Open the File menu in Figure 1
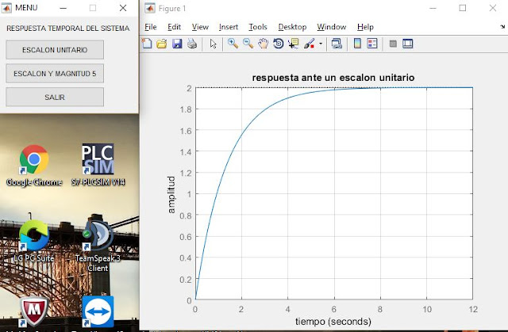The height and width of the screenshot is (332, 508). pos(150,27)
